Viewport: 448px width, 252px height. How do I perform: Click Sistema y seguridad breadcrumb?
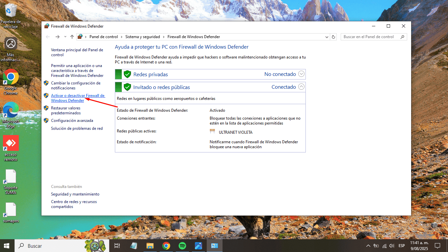click(x=143, y=37)
